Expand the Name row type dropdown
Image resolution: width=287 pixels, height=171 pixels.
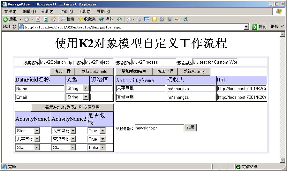[x=86, y=89]
